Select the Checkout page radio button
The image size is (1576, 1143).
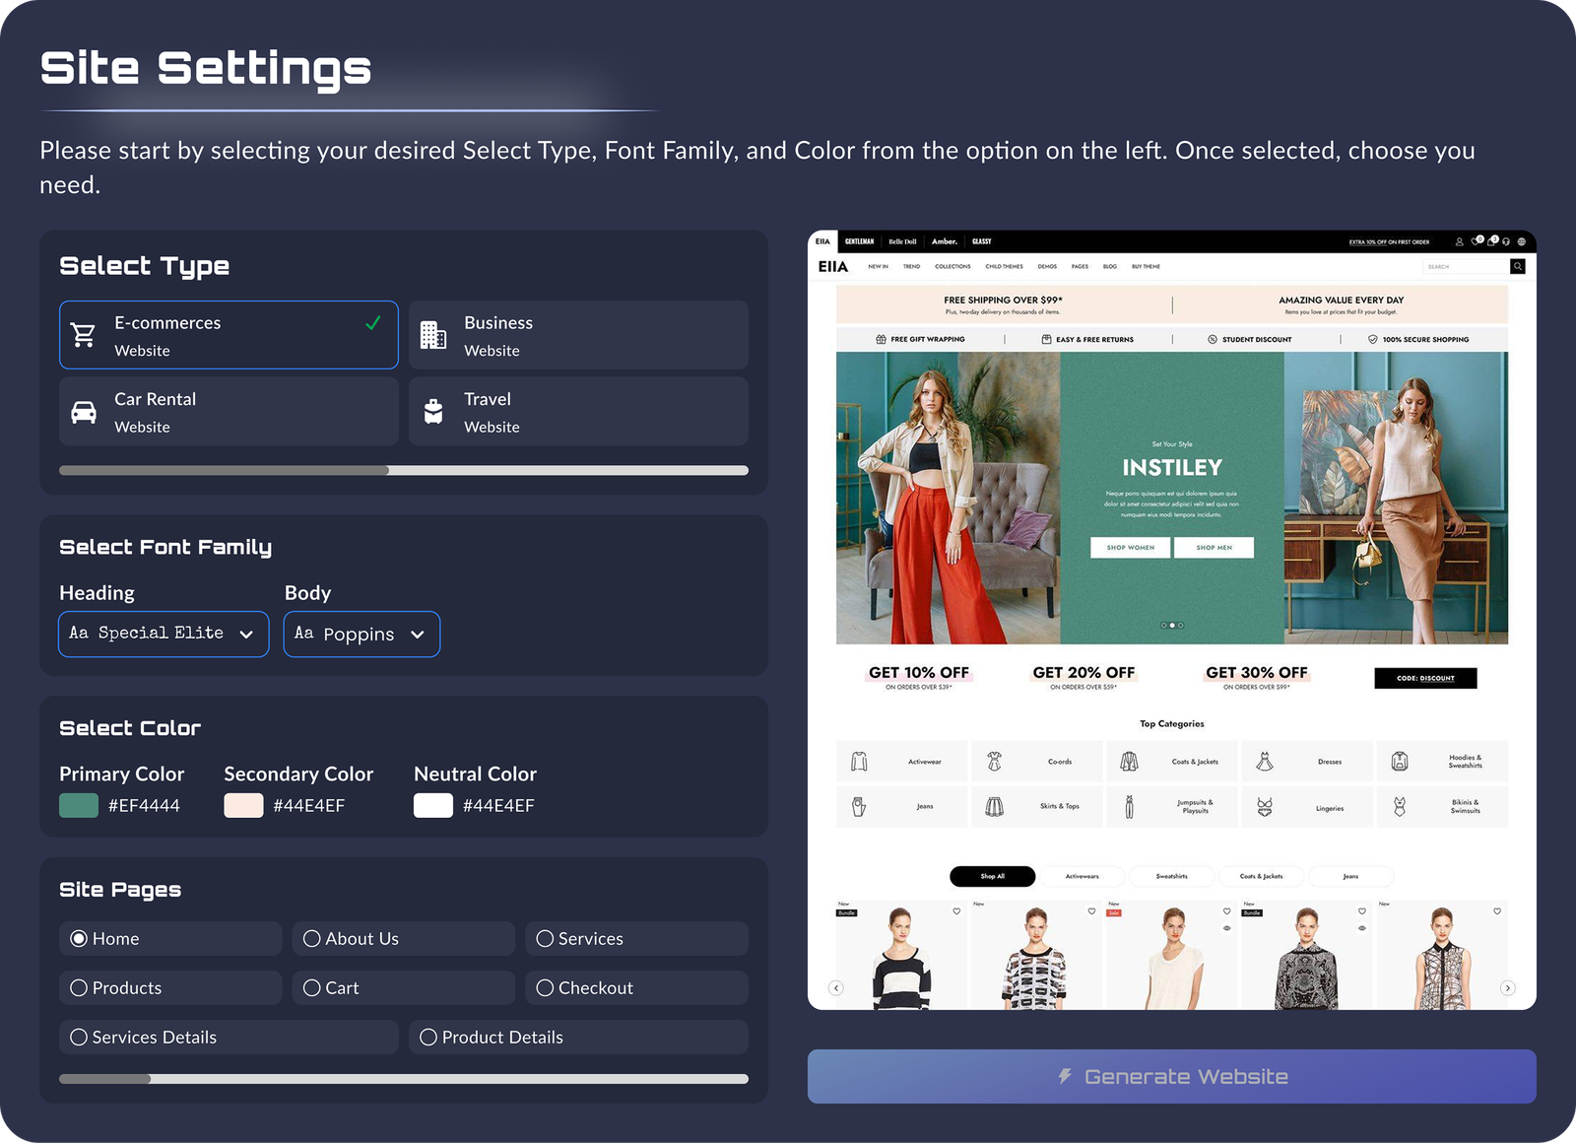(544, 987)
